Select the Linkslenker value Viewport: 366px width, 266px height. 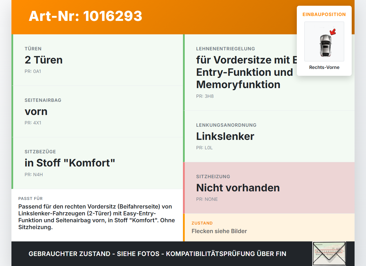(225, 136)
